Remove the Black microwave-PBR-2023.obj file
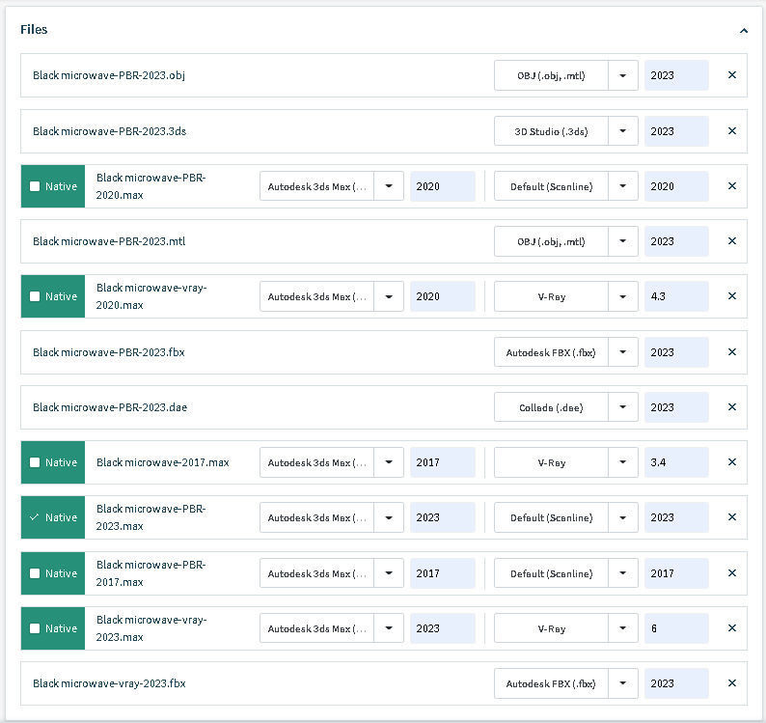This screenshot has height=723, width=766. pyautogui.click(x=731, y=75)
